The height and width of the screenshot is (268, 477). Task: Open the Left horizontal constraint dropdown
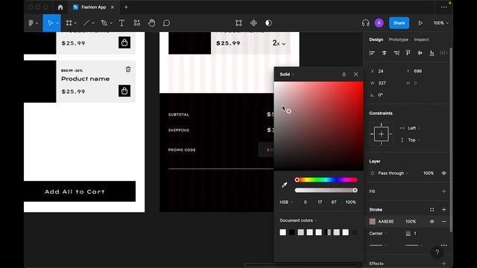tap(414, 128)
